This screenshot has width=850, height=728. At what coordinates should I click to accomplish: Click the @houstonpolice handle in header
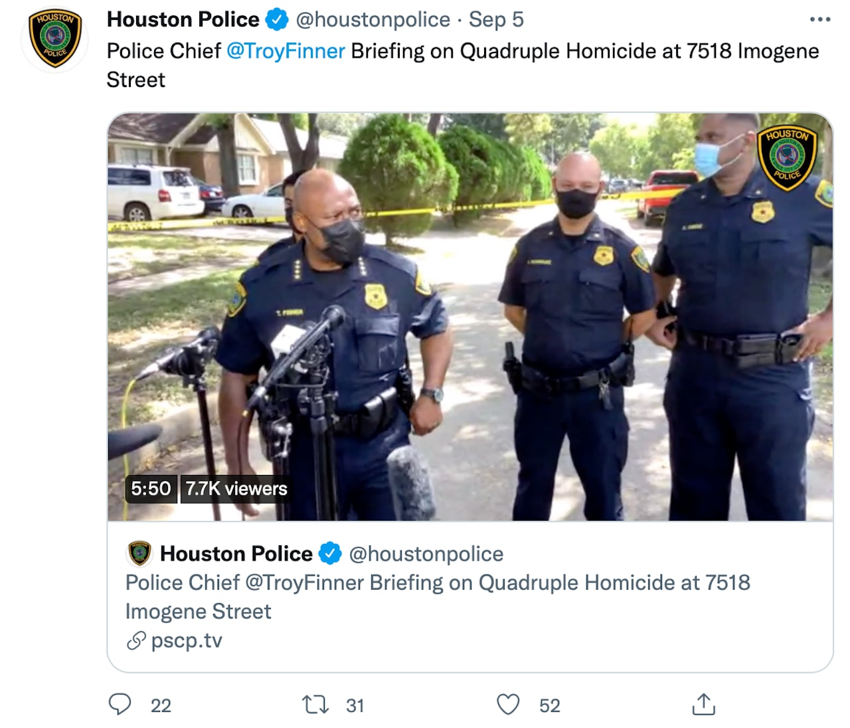pyautogui.click(x=373, y=20)
